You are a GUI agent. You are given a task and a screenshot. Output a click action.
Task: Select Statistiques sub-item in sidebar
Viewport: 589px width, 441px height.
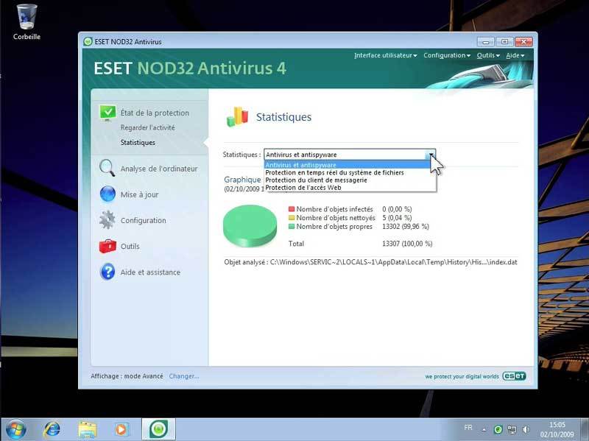click(138, 142)
